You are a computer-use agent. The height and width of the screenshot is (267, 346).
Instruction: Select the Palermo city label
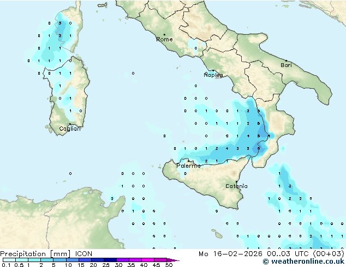pyautogui.click(x=188, y=166)
